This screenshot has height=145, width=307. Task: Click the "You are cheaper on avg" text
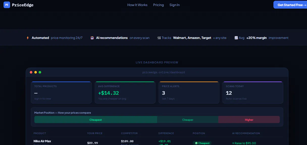tap(112, 99)
